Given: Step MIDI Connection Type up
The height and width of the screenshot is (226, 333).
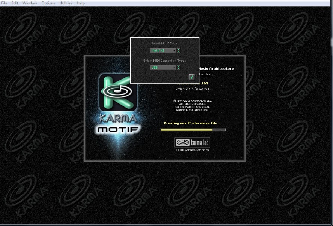Looking at the screenshot, I should (x=178, y=66).
